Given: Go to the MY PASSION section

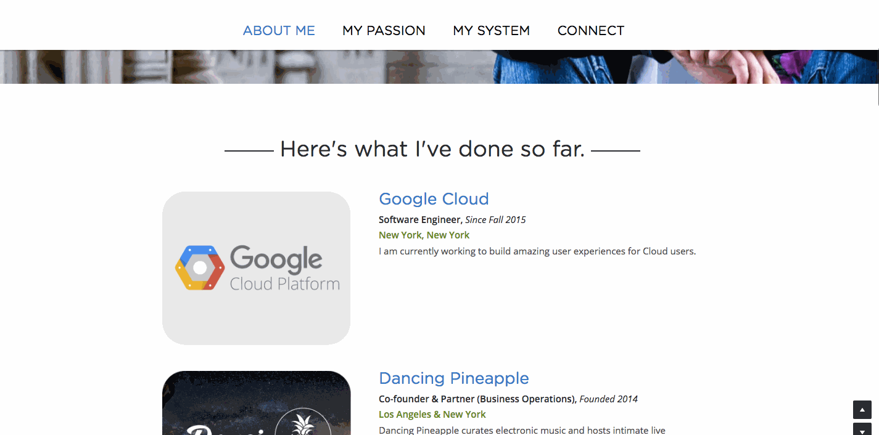Looking at the screenshot, I should [x=384, y=30].
